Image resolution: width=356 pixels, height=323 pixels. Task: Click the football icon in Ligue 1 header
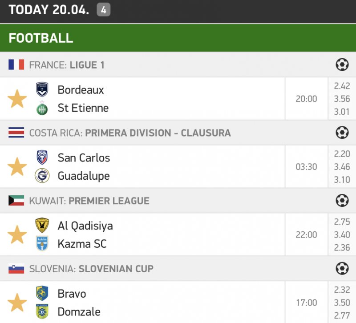[x=342, y=65]
